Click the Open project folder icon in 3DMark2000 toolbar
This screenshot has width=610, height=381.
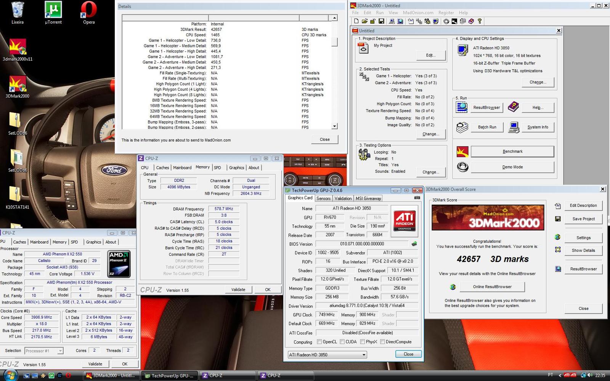click(364, 21)
